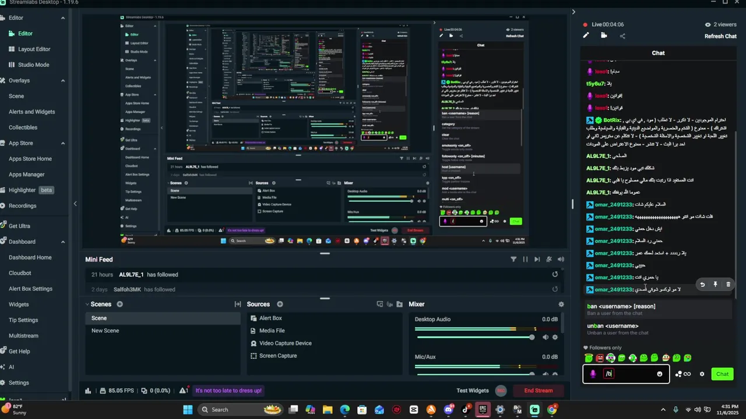Replay the AL9L7E_1 follow alert

pos(555,274)
